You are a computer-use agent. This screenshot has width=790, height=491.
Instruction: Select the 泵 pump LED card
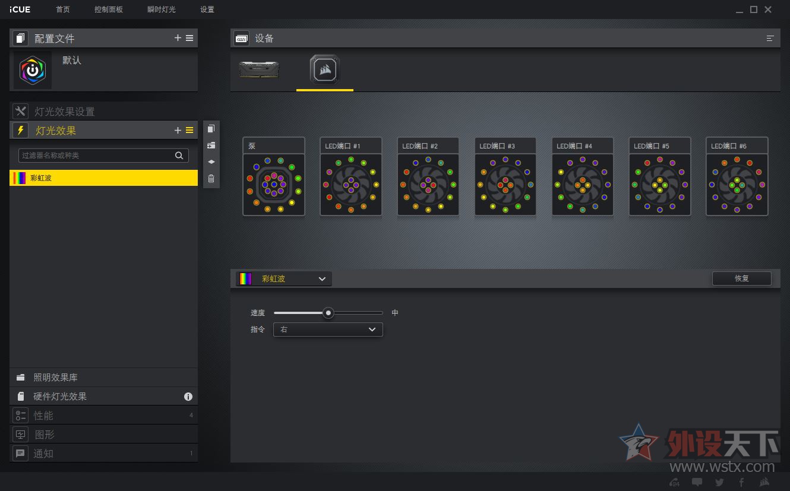coord(274,176)
